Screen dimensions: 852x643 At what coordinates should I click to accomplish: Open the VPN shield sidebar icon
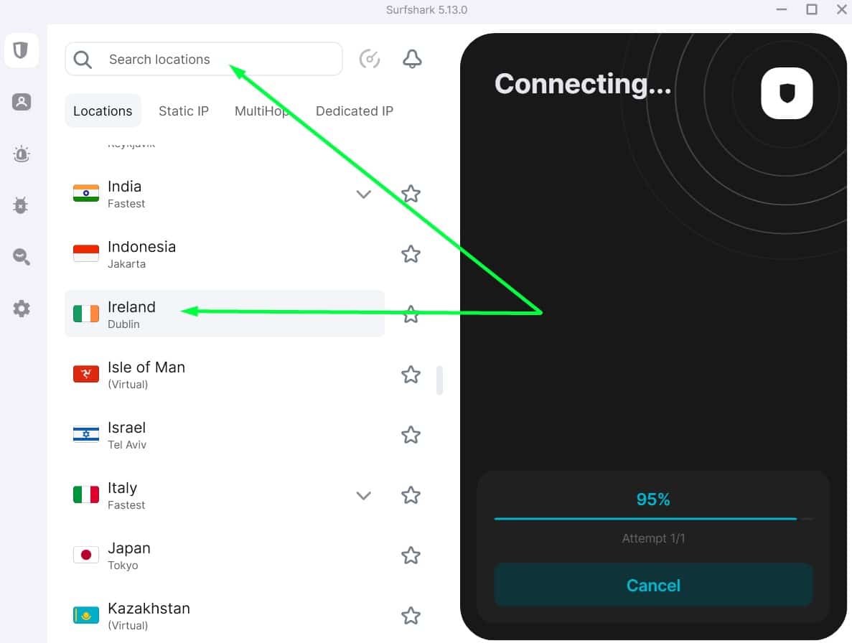pyautogui.click(x=22, y=50)
